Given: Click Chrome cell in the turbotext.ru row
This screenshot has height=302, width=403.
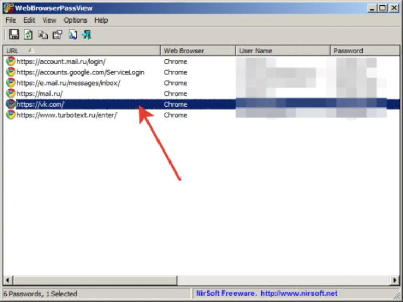Looking at the screenshot, I should coord(176,115).
